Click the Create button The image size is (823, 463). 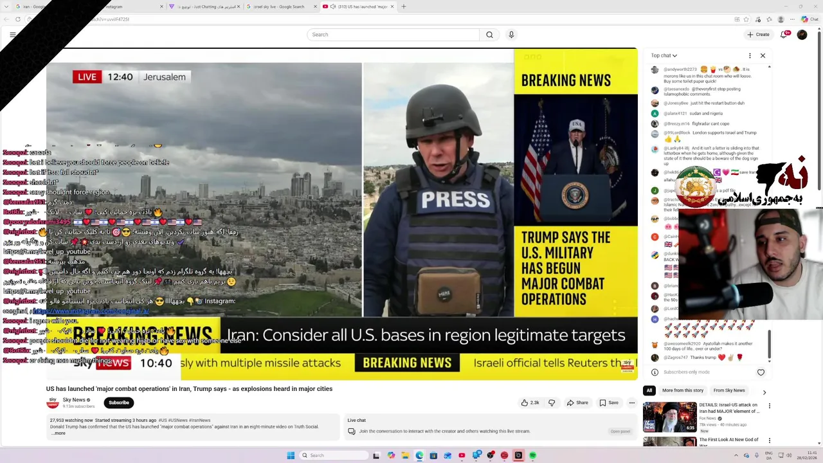point(758,35)
